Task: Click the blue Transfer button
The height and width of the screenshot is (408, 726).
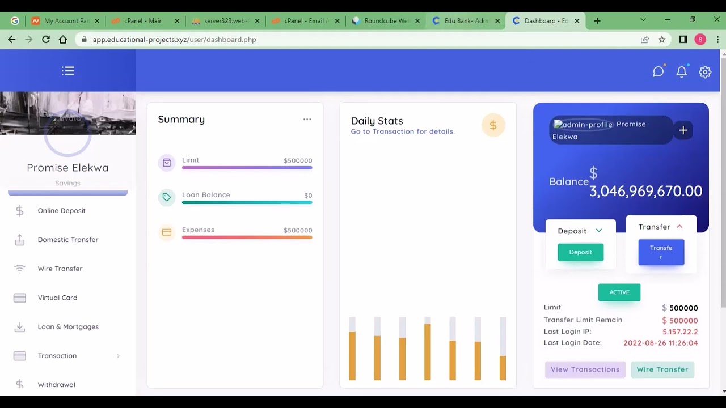Action: (x=661, y=252)
